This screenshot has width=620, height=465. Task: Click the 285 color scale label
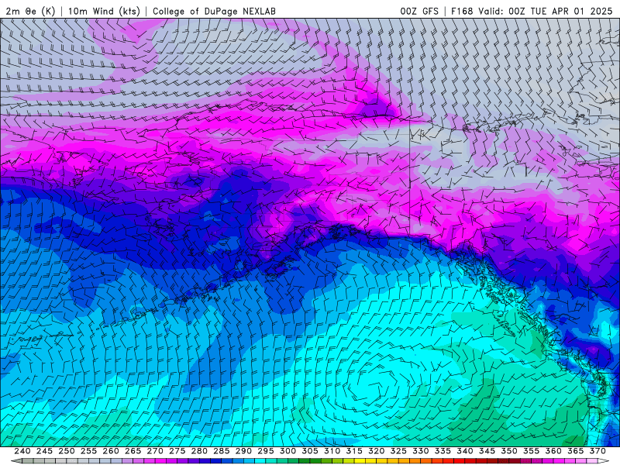pyautogui.click(x=222, y=451)
